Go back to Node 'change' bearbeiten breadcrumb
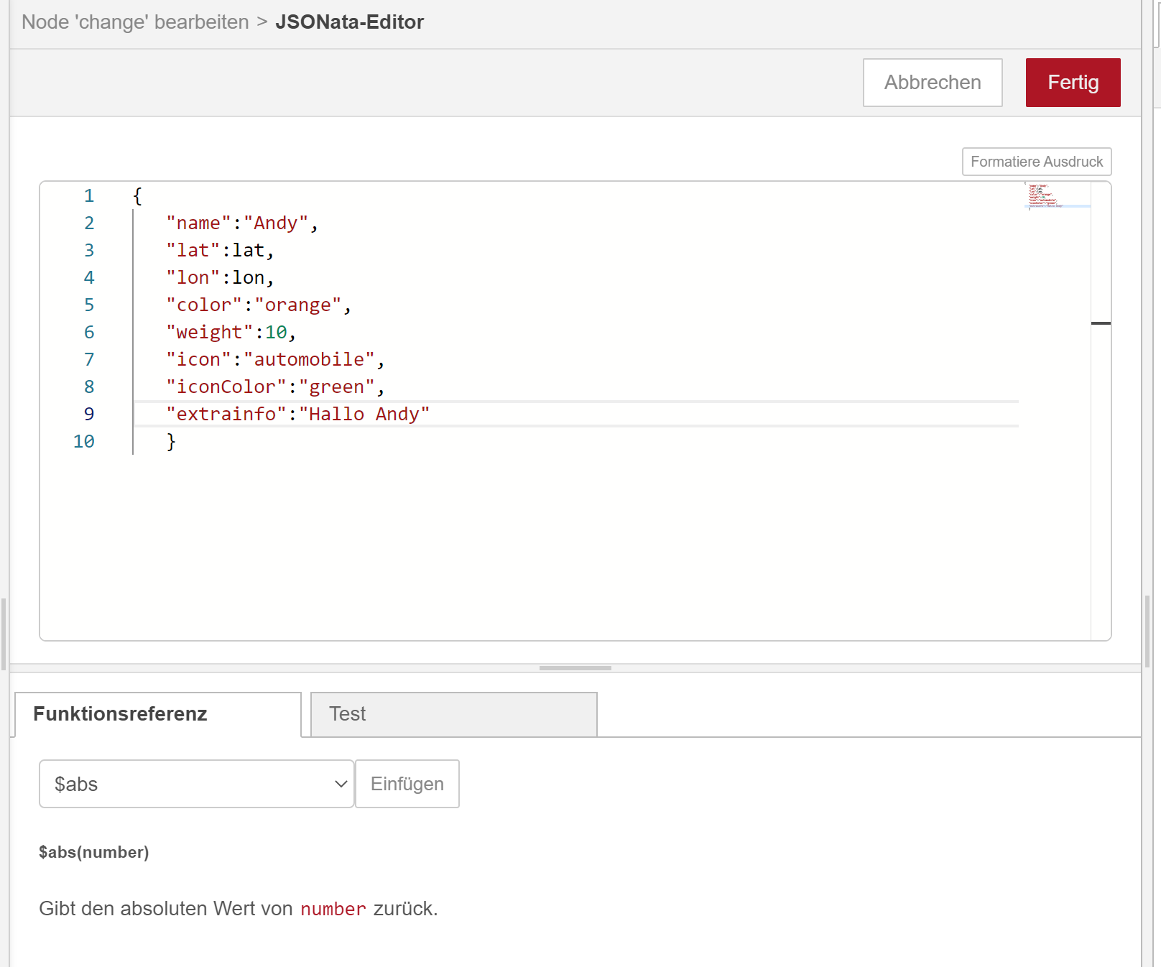The image size is (1161, 967). point(135,22)
